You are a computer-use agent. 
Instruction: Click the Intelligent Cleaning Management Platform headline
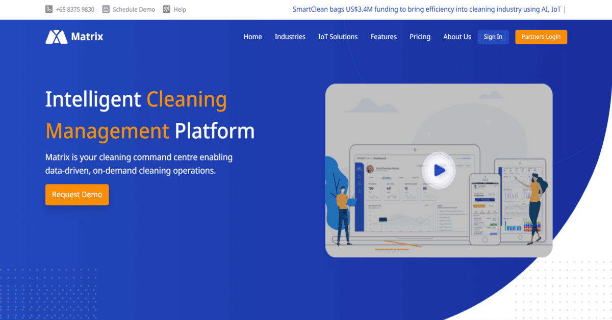150,115
